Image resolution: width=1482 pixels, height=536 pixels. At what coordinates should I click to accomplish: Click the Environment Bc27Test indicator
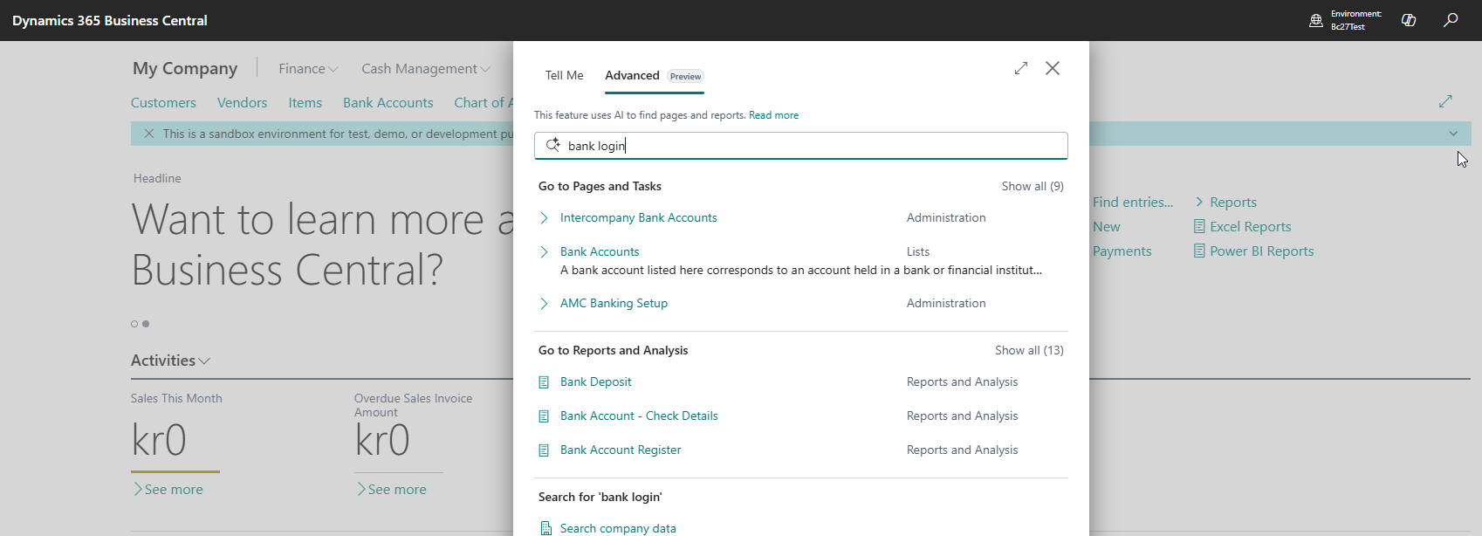(1346, 20)
